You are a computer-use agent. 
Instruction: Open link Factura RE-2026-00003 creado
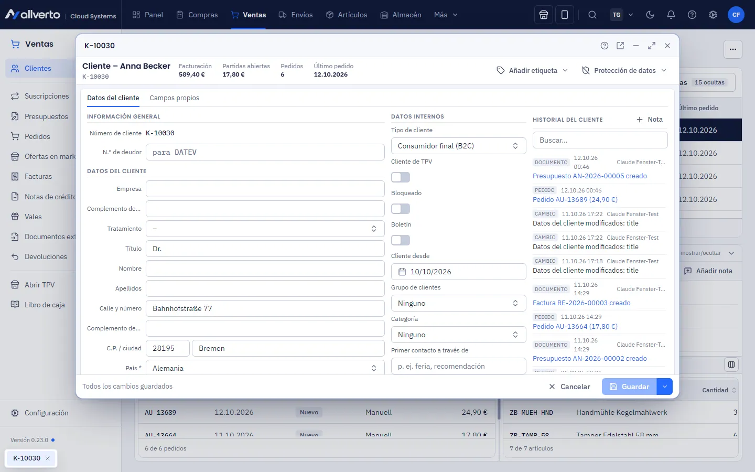tap(581, 303)
